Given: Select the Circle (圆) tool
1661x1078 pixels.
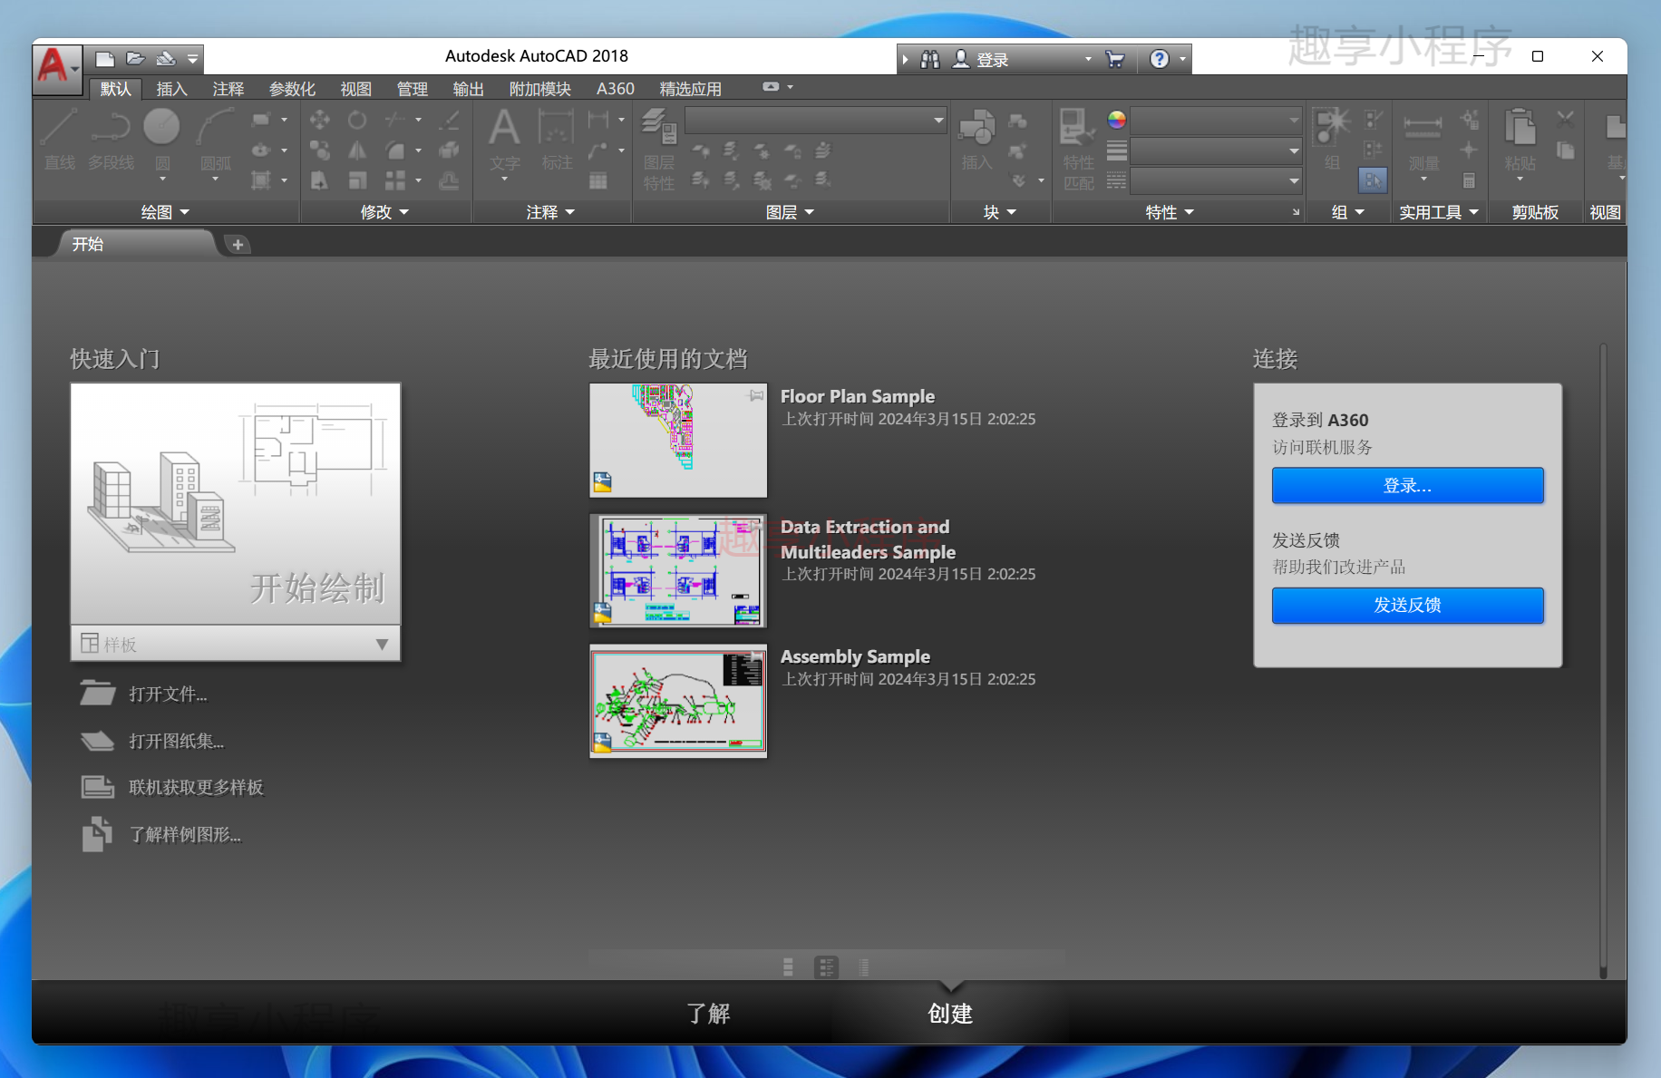Looking at the screenshot, I should coord(162,141).
